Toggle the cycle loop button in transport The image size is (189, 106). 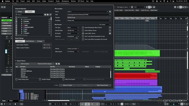(82, 104)
